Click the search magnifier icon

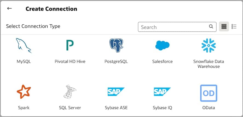[x=211, y=27]
